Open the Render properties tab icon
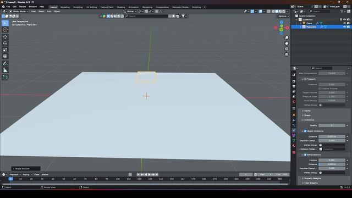 (294, 81)
